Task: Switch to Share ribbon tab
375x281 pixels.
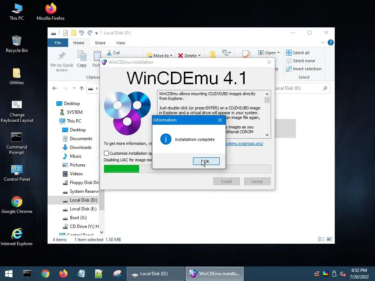Action: tap(100, 43)
